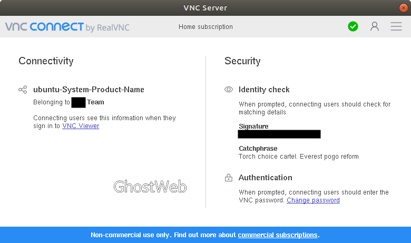Image resolution: width=411 pixels, height=243 pixels.
Task: Click the Security heading
Action: coord(242,61)
